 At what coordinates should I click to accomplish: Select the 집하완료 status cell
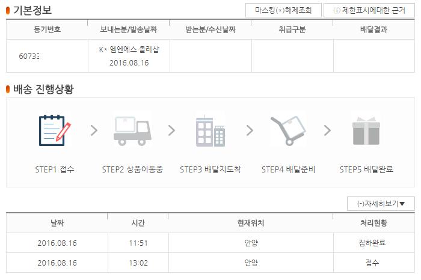375,243
